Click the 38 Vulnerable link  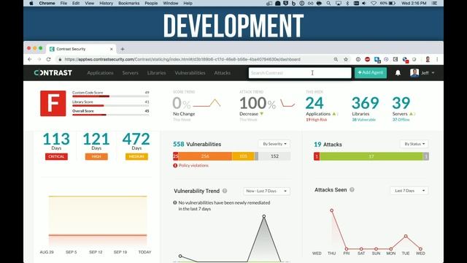(x=364, y=120)
